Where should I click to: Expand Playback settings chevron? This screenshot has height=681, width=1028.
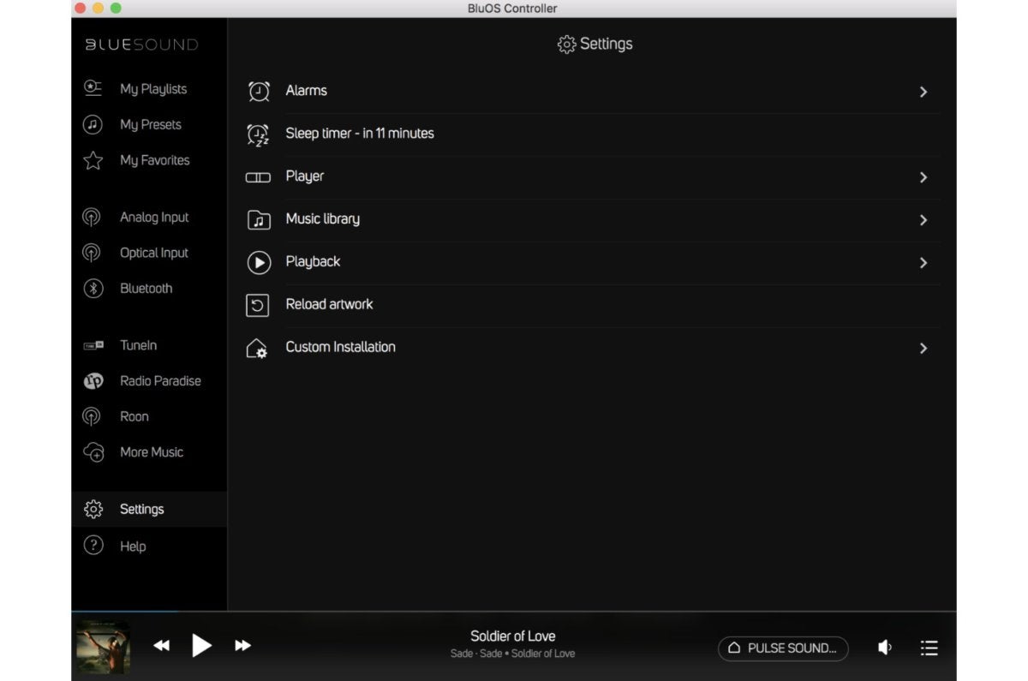923,263
